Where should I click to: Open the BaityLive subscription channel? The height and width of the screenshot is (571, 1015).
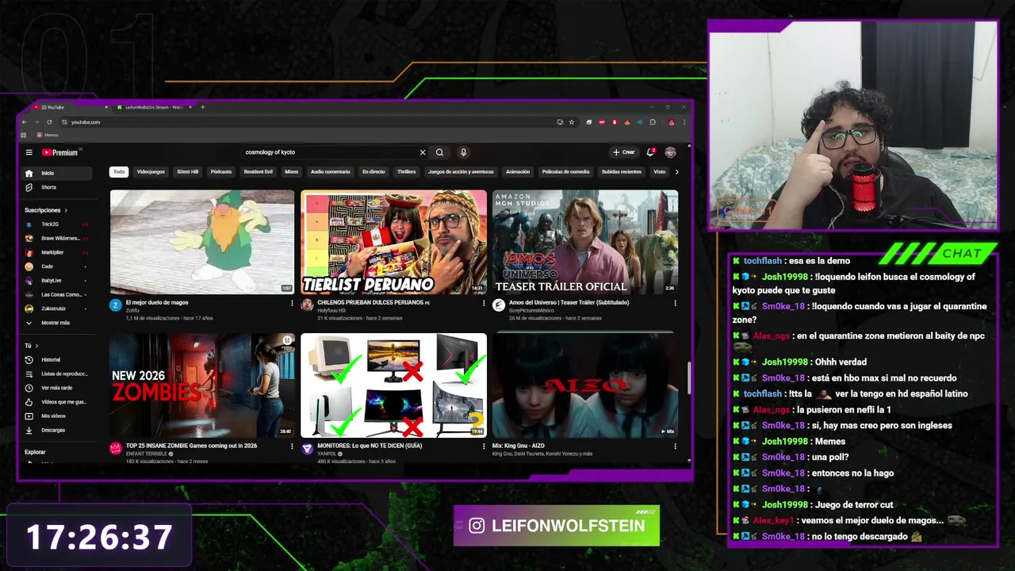[x=58, y=281]
